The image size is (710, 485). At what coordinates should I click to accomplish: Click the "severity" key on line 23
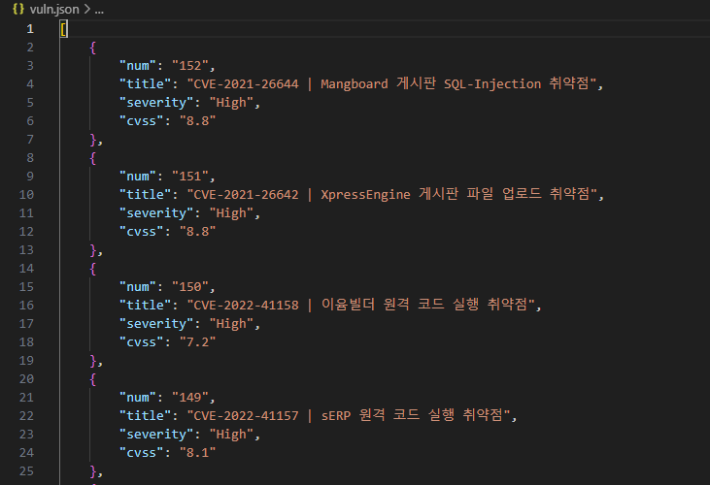156,435
